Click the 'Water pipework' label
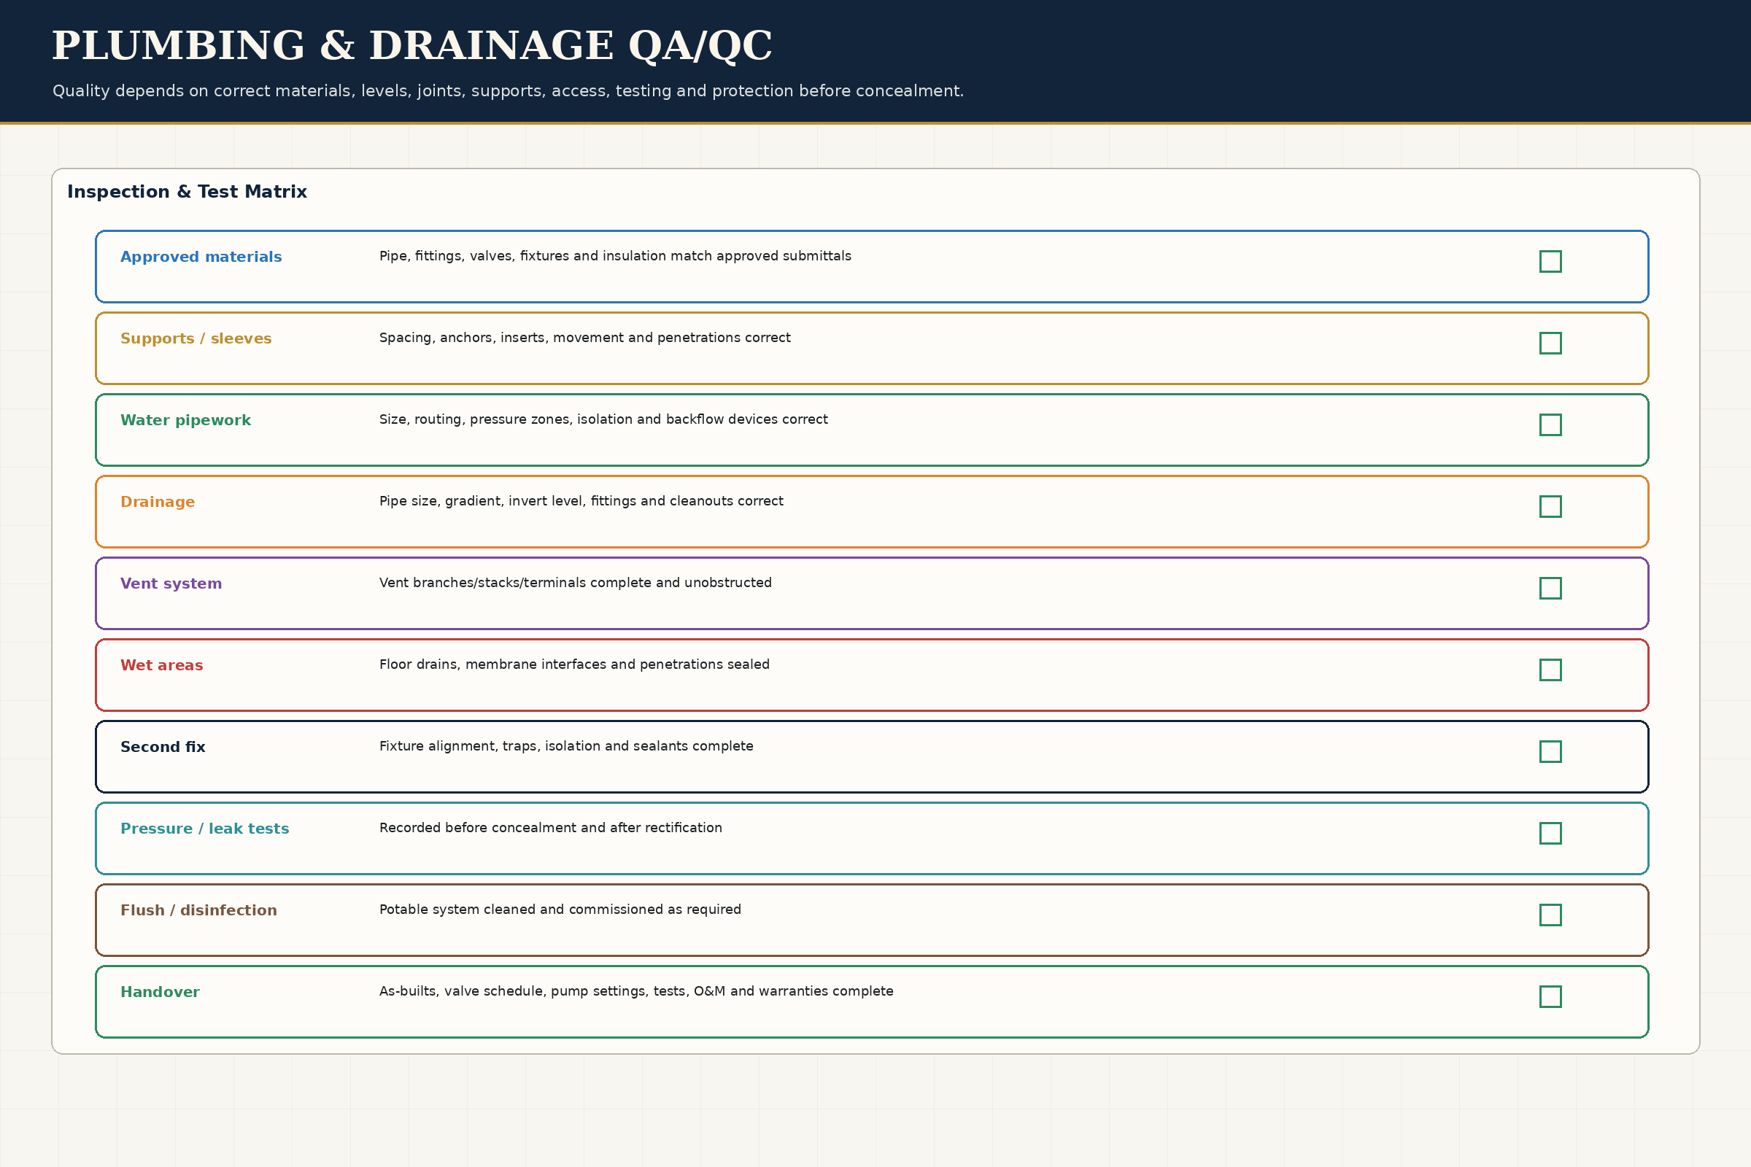 coord(185,421)
